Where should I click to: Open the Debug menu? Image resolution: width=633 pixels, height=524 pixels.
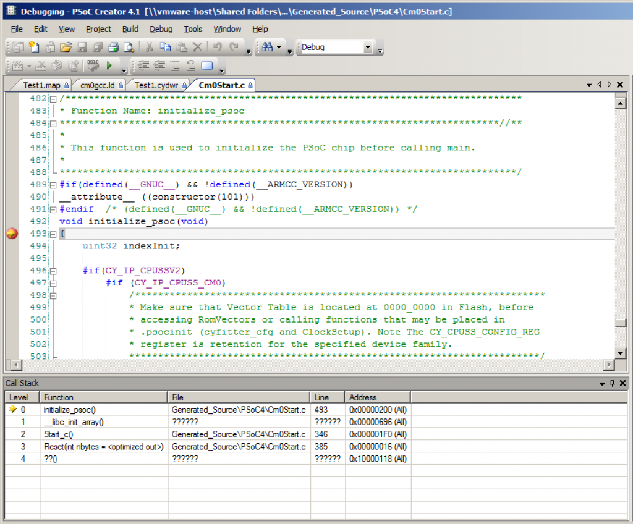click(161, 29)
